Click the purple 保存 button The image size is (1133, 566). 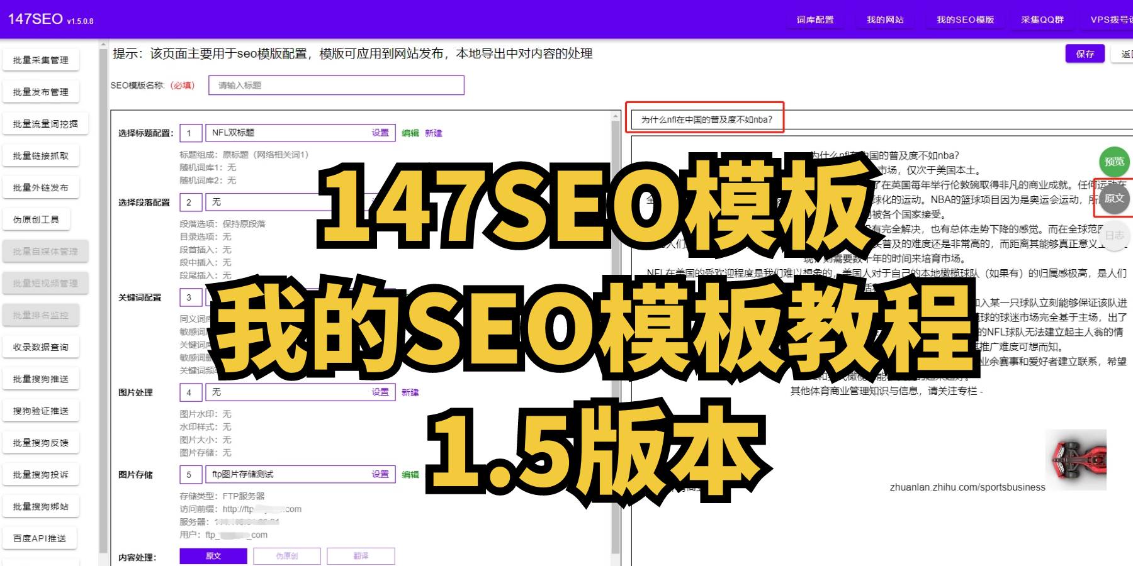point(1085,54)
